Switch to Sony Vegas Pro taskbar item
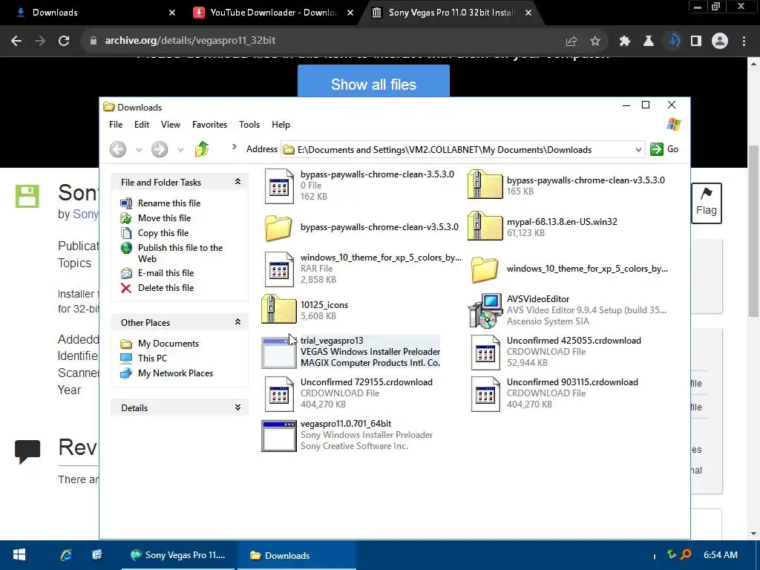 click(x=178, y=555)
